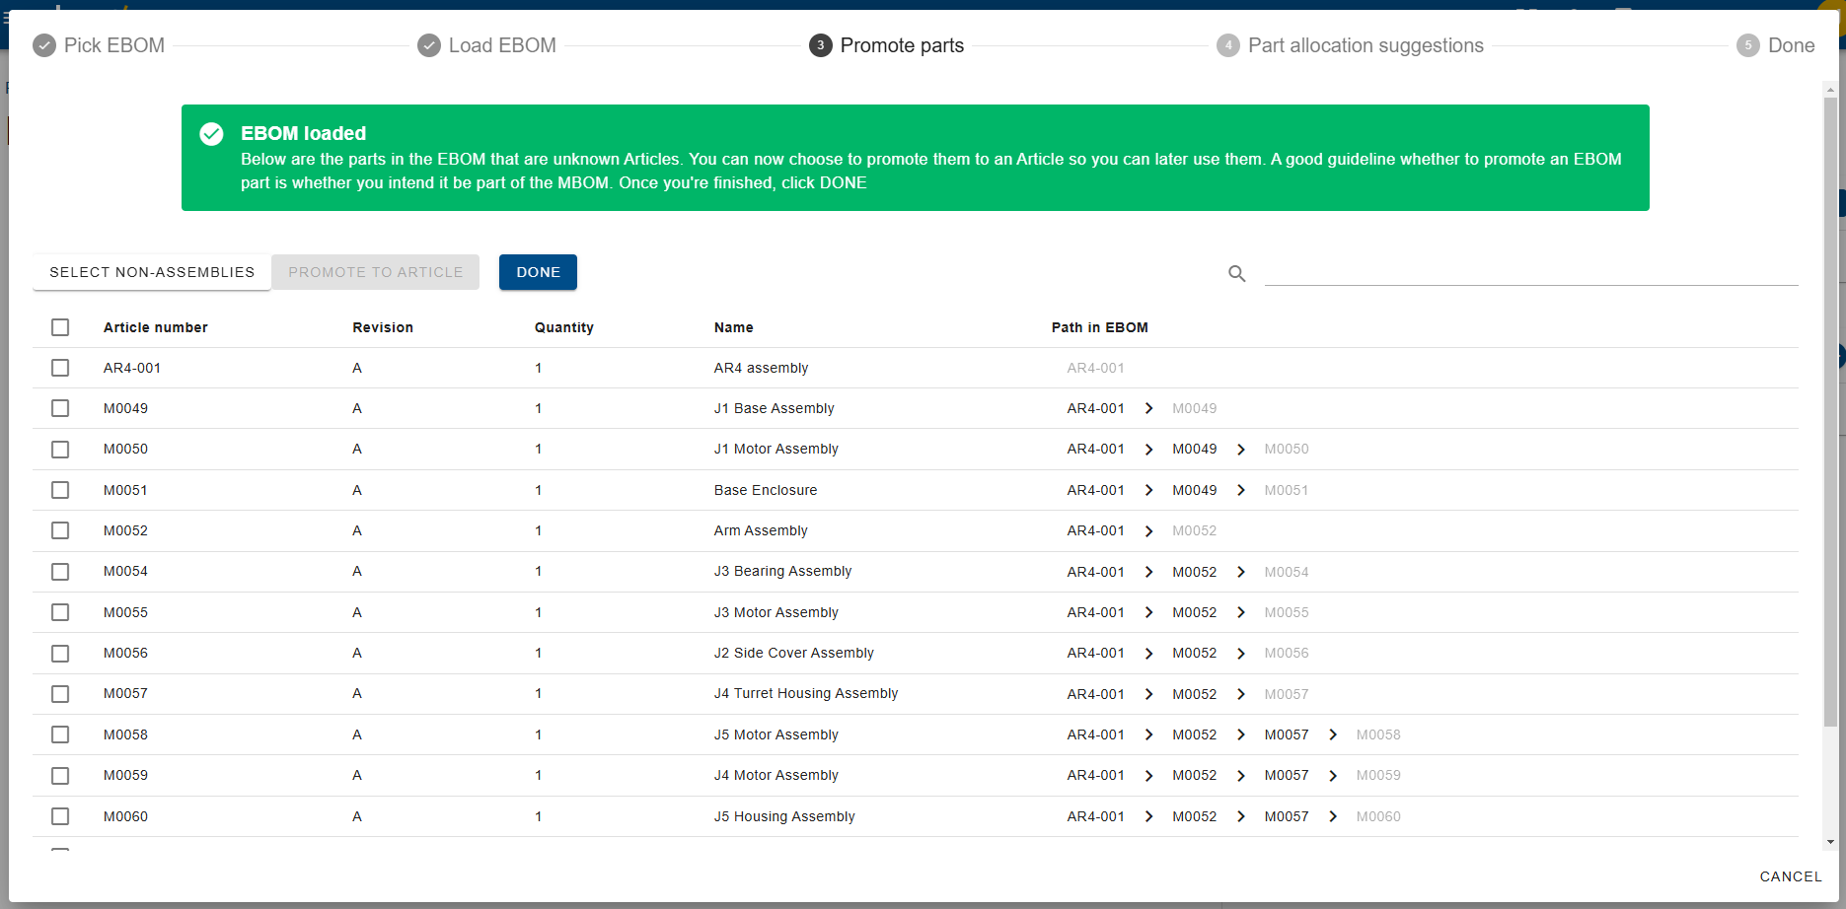Click the Quantity column header
1846x909 pixels.
[564, 327]
